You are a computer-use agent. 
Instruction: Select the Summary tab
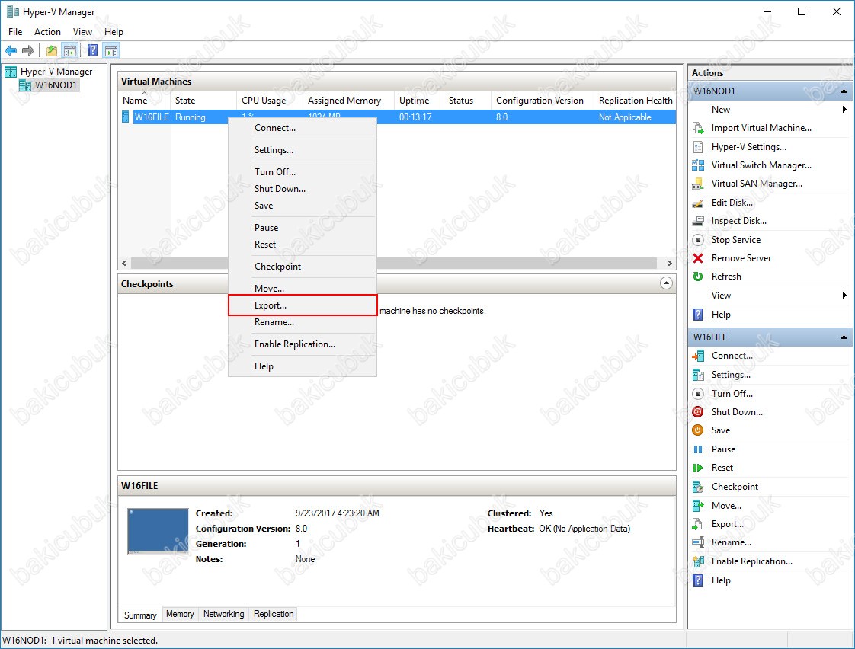140,615
